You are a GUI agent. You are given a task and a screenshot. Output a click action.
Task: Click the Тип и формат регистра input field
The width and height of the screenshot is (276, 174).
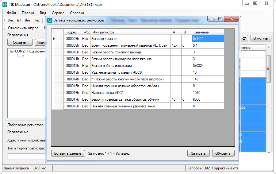(26, 157)
